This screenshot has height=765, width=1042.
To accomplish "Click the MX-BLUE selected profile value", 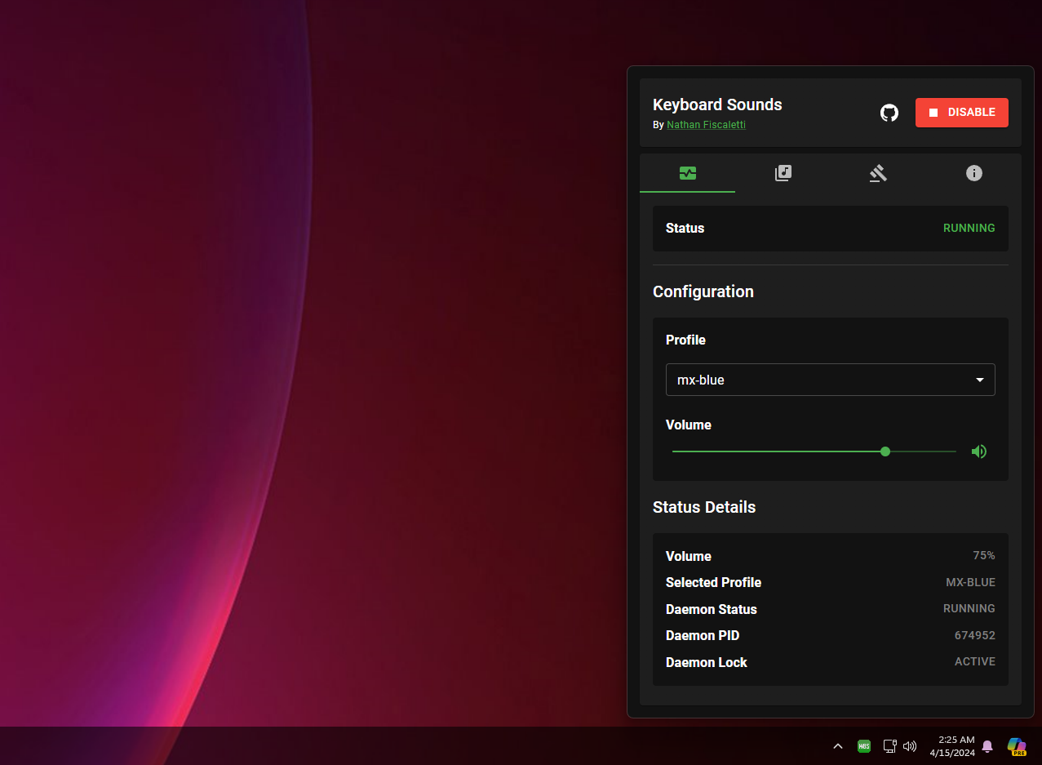I will click(x=970, y=582).
